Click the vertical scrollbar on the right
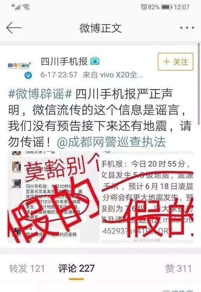Image resolution: width=201 pixels, height=292 pixels. [x=199, y=82]
